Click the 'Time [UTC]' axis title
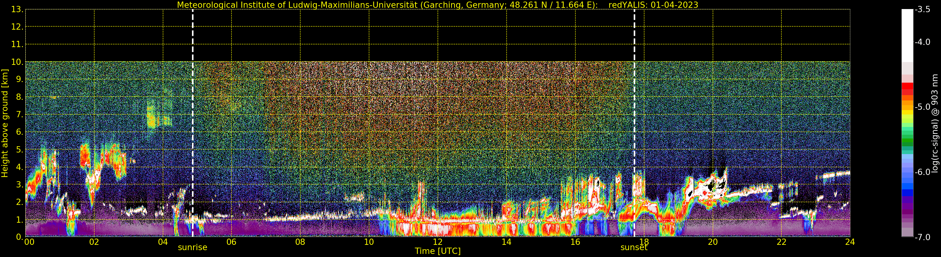 pyautogui.click(x=438, y=251)
